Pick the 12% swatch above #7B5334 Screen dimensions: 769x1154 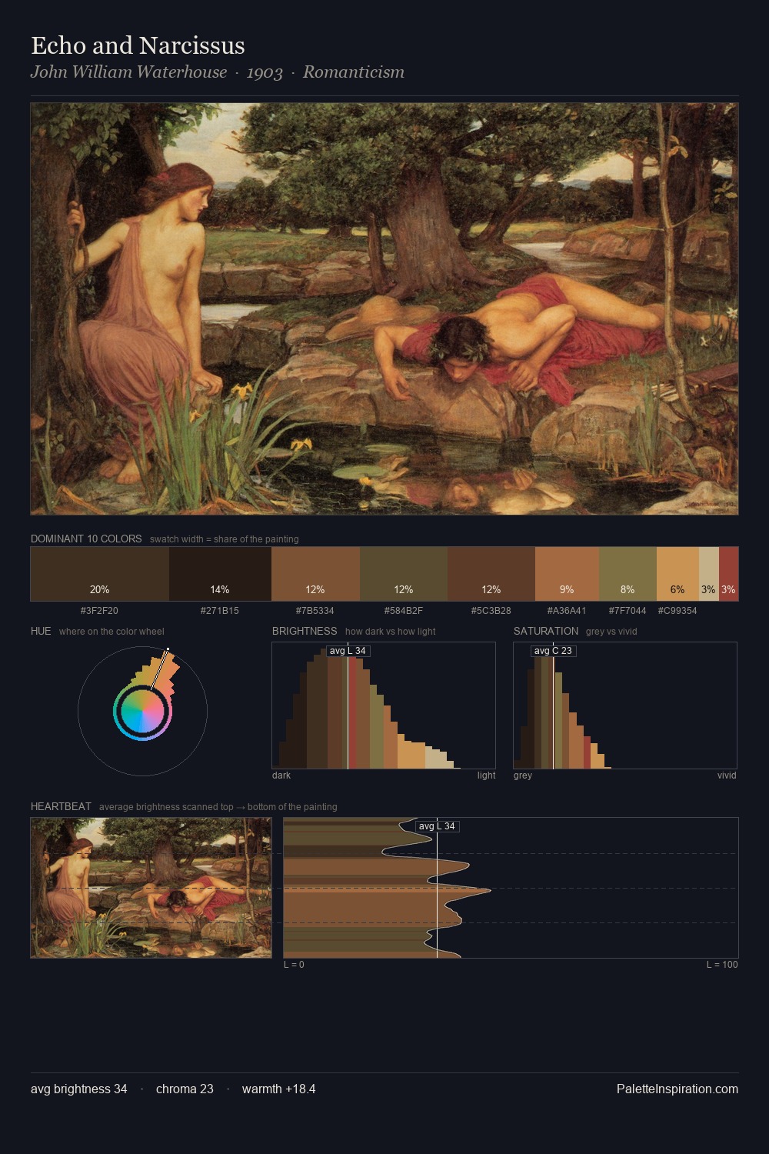point(315,574)
